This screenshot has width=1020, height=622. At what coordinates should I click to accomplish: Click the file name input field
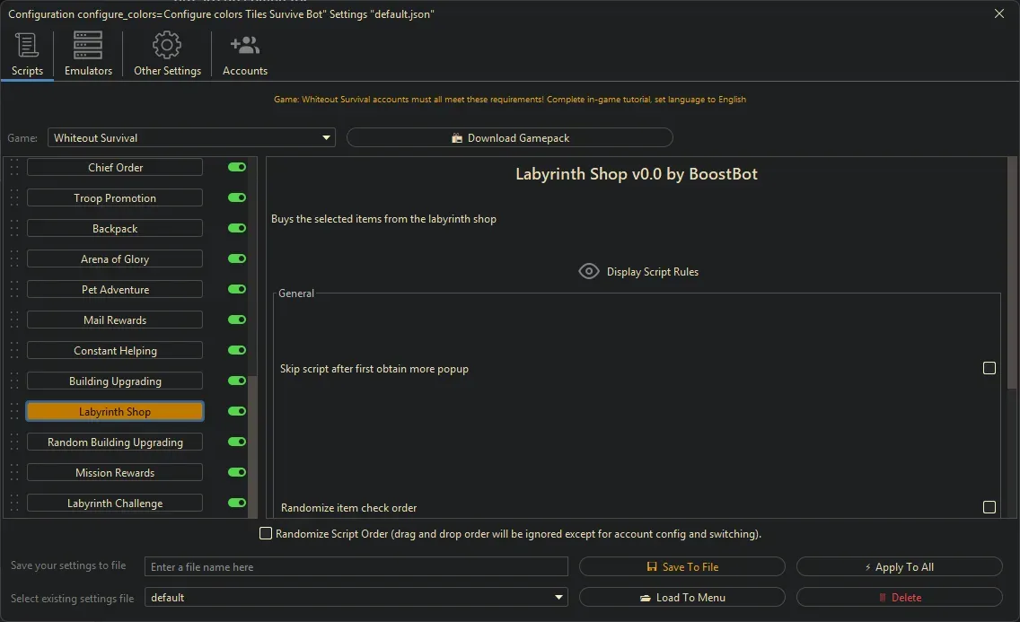point(356,567)
